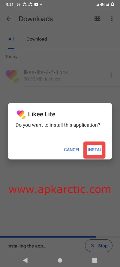Tap the battery icon in status bar

112,5
